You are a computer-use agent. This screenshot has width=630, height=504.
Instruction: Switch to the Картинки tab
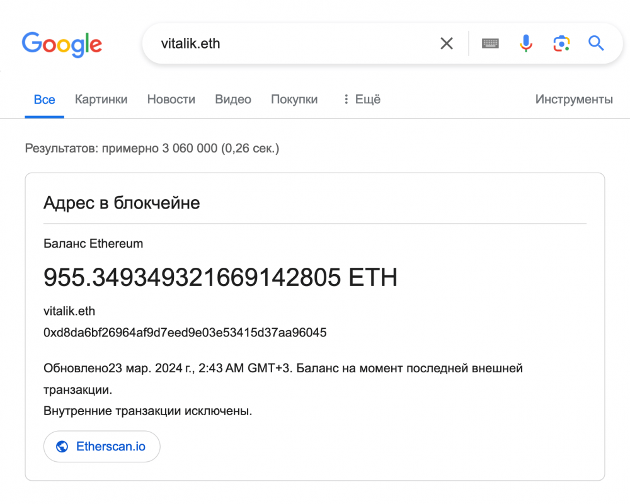click(x=101, y=100)
